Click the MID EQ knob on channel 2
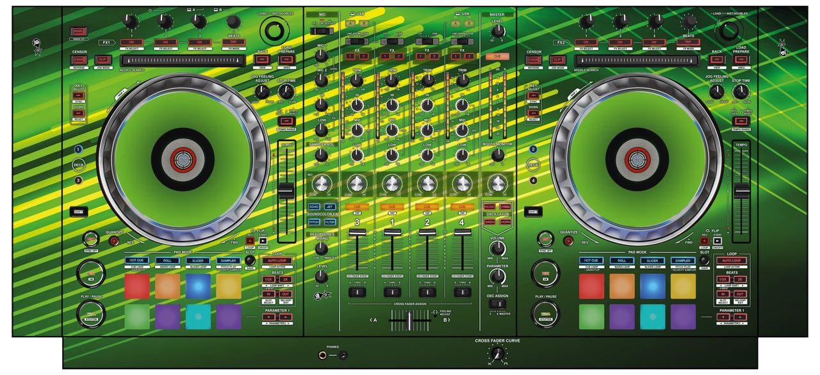820x375 pixels. [427, 131]
